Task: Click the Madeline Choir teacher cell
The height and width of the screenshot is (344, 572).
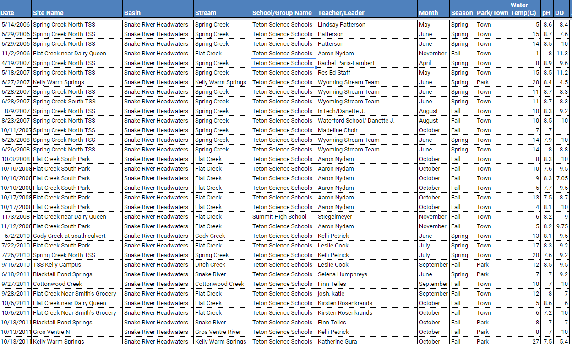Action: click(338, 130)
